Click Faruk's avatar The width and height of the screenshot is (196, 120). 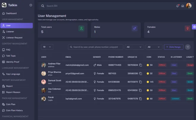[x=44, y=99]
